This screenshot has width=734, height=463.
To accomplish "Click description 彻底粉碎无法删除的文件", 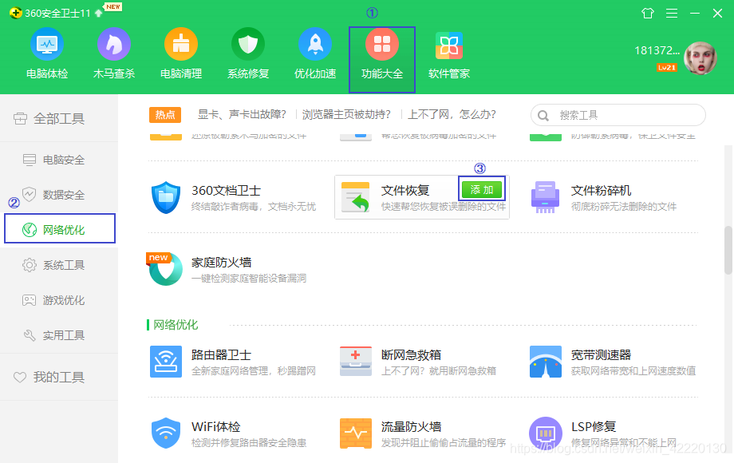I will tap(624, 207).
